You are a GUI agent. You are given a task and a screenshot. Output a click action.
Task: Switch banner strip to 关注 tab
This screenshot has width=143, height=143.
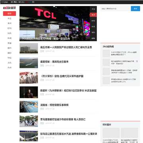[x=93, y=9]
